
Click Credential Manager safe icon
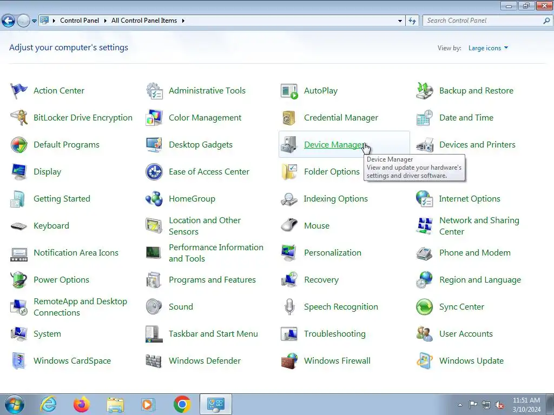point(289,117)
